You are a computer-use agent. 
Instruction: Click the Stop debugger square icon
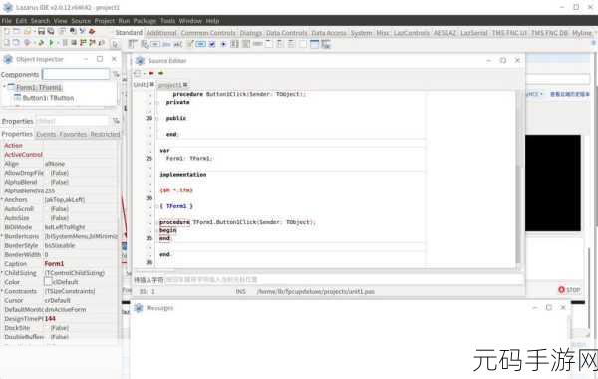(74, 43)
